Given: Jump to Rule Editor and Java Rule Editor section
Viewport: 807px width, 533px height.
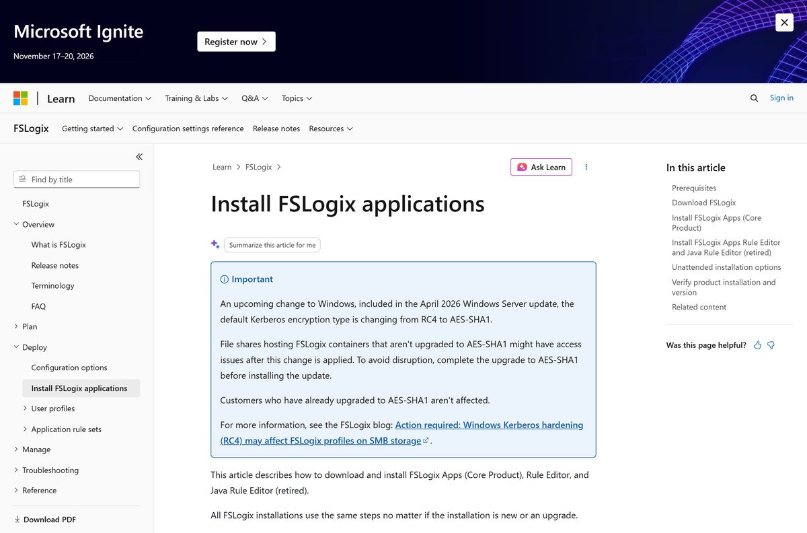Looking at the screenshot, I should pos(726,247).
